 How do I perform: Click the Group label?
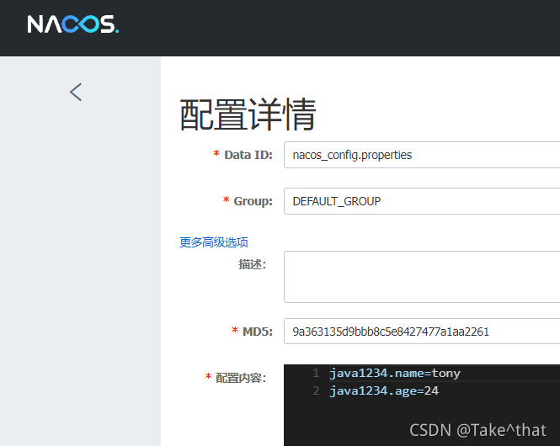[253, 201]
